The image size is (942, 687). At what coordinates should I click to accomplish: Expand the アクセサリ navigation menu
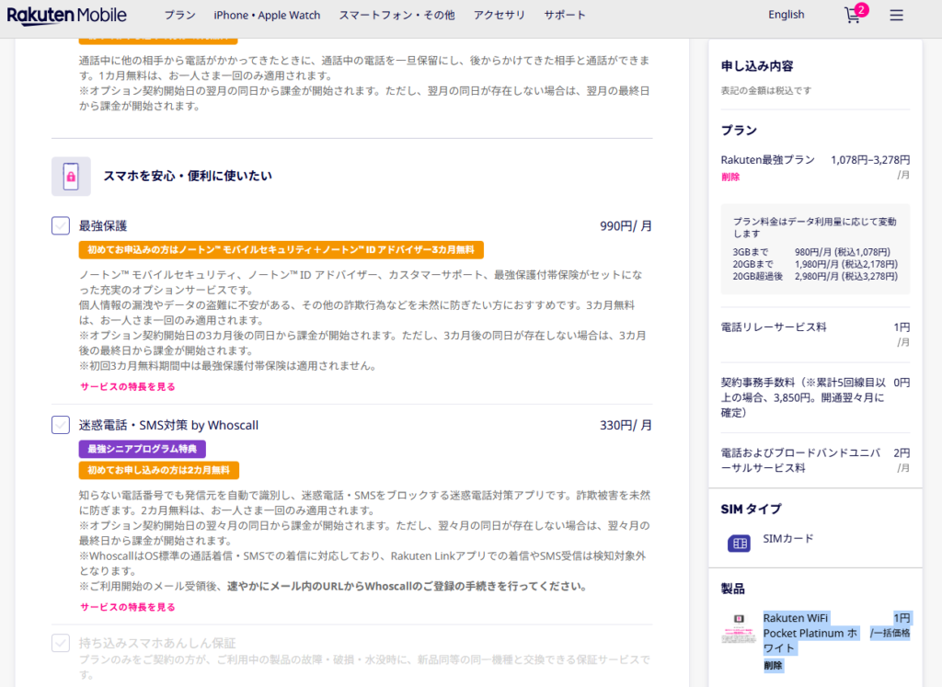[x=499, y=16]
